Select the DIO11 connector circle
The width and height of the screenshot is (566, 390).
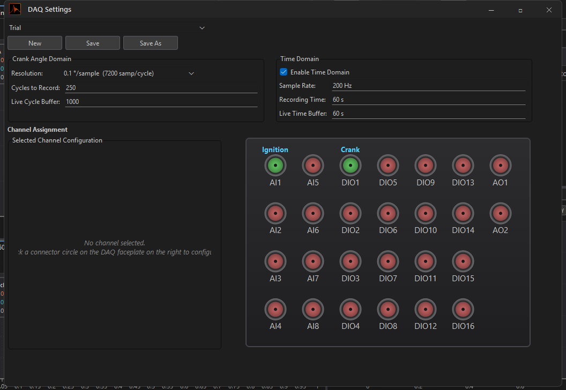pyautogui.click(x=426, y=261)
